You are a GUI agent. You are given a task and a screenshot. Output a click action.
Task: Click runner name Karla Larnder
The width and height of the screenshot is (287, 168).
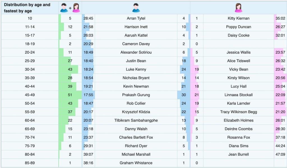tap(239, 103)
